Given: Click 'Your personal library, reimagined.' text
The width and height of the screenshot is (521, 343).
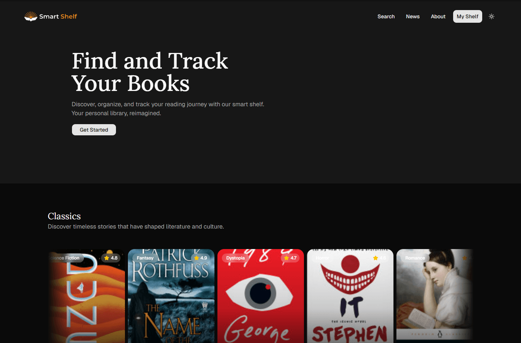Looking at the screenshot, I should pos(116,113).
